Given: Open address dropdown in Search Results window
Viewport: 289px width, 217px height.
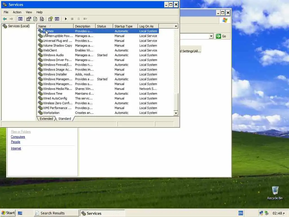Looking at the screenshot, I should [211, 36].
